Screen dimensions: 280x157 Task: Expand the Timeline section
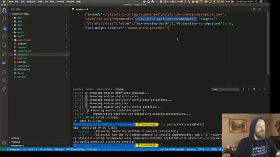tap(16, 142)
